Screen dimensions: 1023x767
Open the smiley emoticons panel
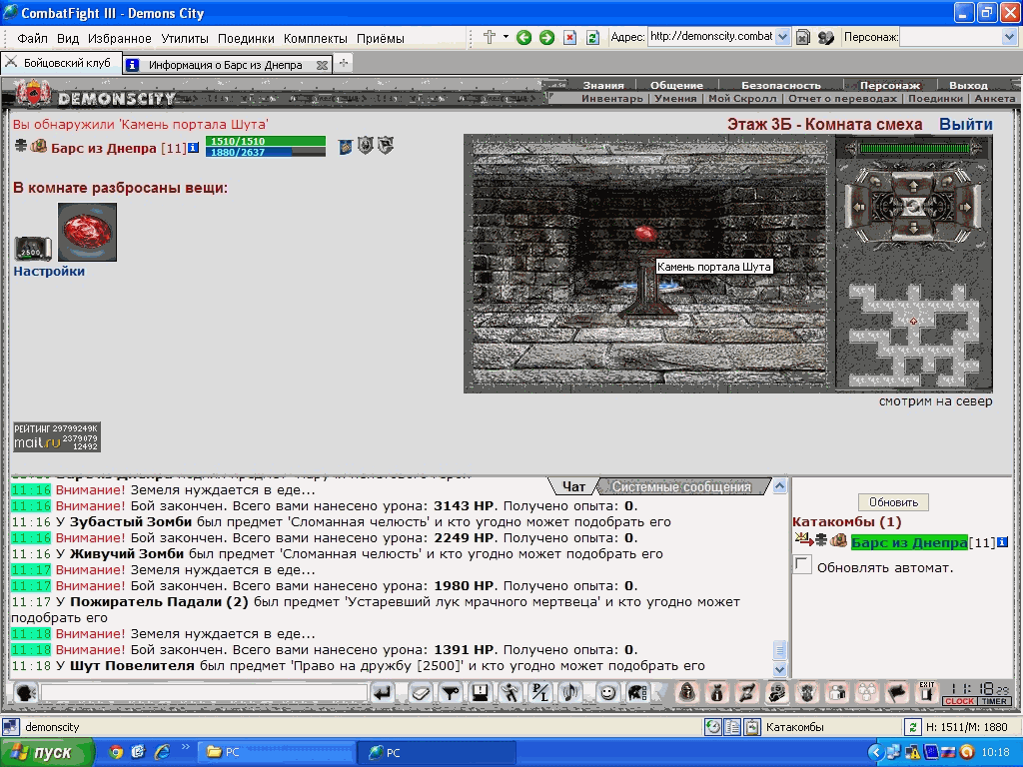[x=607, y=693]
